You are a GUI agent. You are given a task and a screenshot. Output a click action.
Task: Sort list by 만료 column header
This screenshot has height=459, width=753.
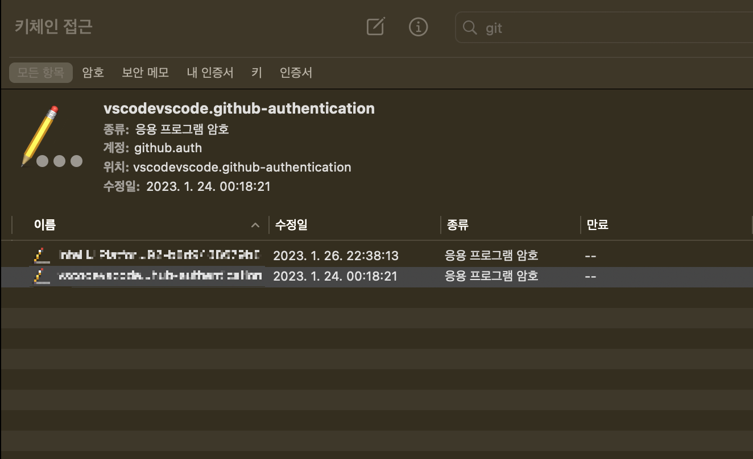tap(598, 225)
